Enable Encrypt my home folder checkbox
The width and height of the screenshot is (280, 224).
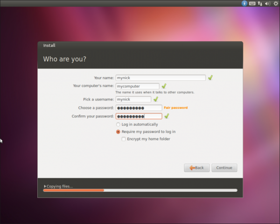pos(124,139)
